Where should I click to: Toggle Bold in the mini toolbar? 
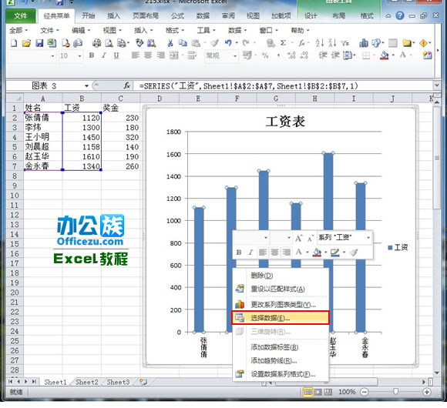tap(239, 252)
